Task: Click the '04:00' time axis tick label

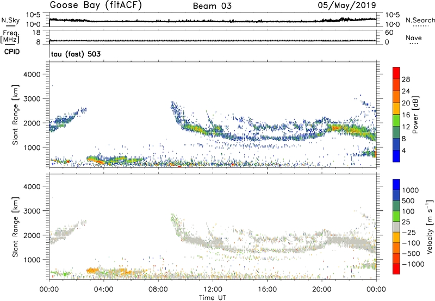Action: tap(103, 290)
